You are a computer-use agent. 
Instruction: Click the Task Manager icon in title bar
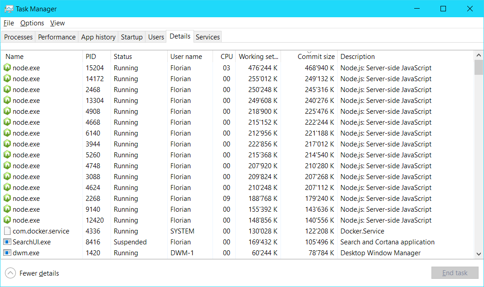click(9, 9)
